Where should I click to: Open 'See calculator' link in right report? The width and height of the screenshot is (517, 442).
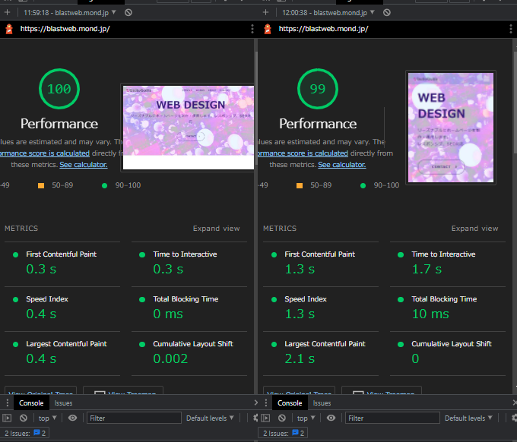click(342, 164)
